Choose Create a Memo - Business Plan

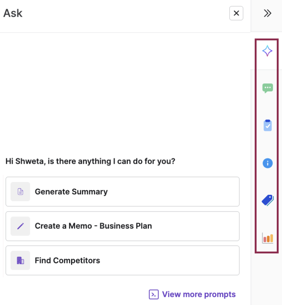(x=93, y=226)
